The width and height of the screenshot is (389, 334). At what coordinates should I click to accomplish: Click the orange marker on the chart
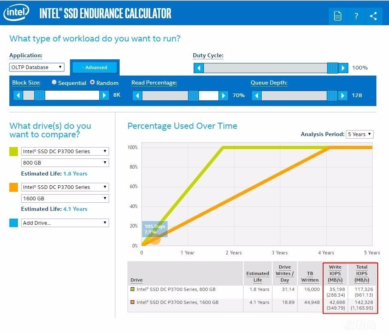(x=155, y=239)
